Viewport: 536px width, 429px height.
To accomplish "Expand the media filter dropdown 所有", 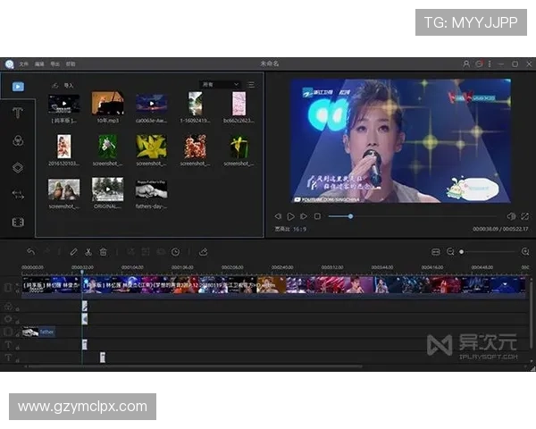I will (220, 85).
